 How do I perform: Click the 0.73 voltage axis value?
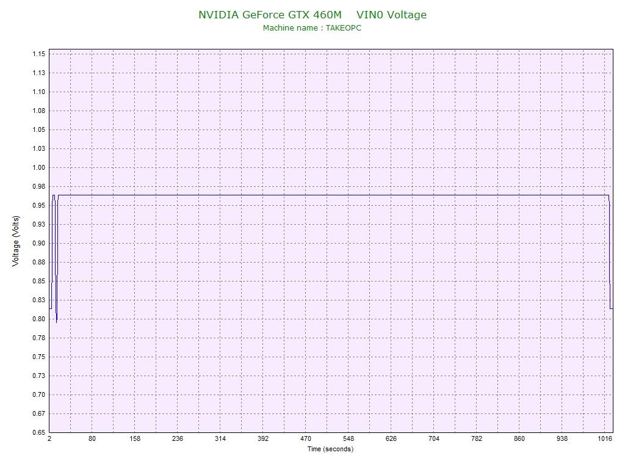point(38,376)
